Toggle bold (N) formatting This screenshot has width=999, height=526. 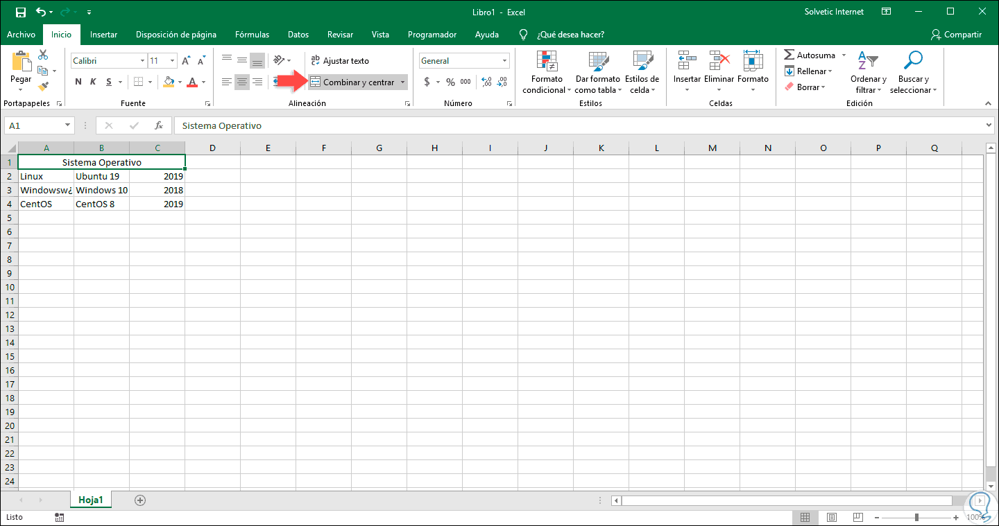(78, 82)
